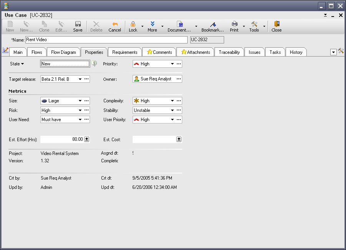This screenshot has height=250, width=346.
Task: Click the Name field containing Rent Video
Action: coord(106,40)
